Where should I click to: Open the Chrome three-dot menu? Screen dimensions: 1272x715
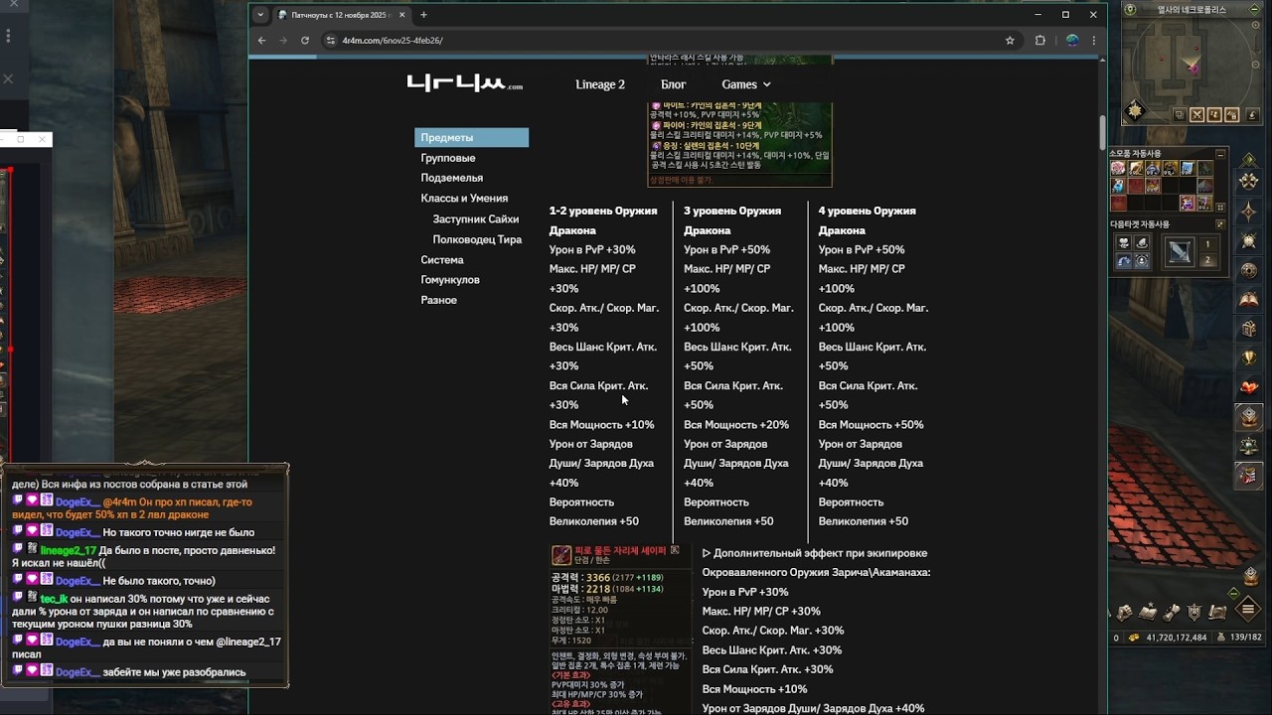click(1094, 41)
